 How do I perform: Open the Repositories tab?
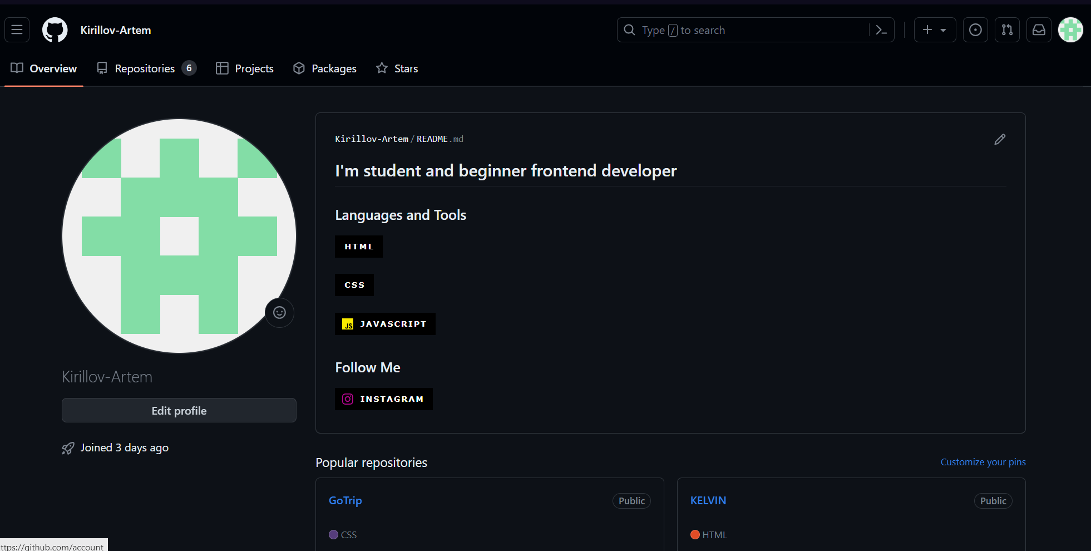click(x=146, y=68)
